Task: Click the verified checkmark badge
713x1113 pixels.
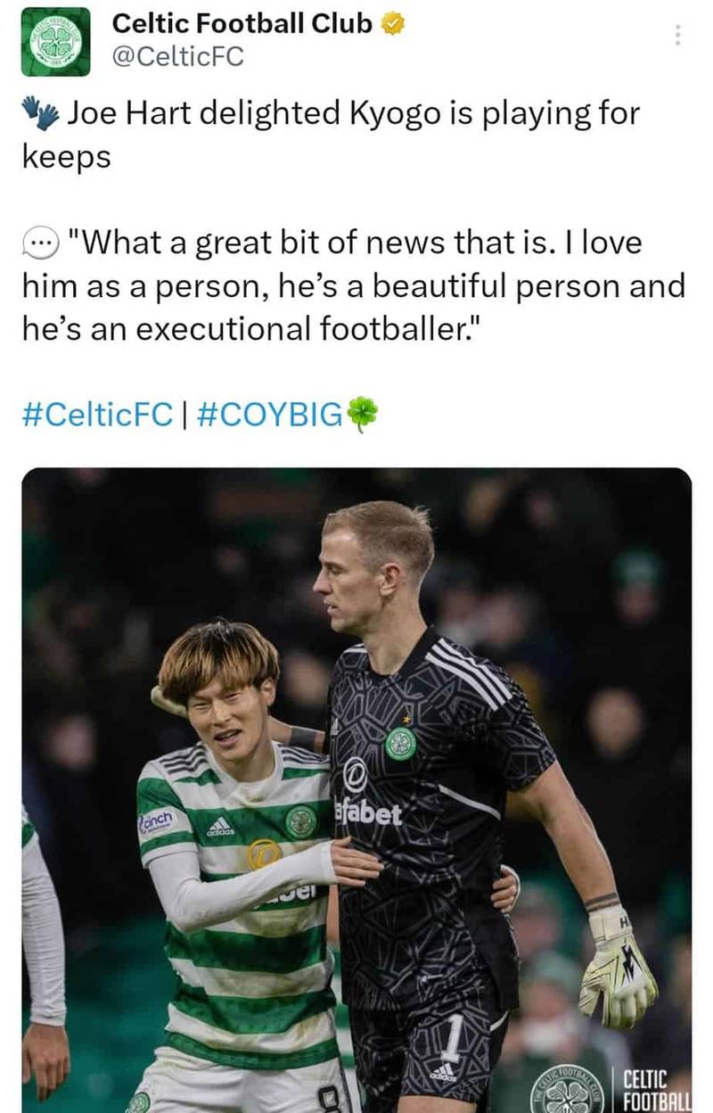Action: tap(391, 23)
